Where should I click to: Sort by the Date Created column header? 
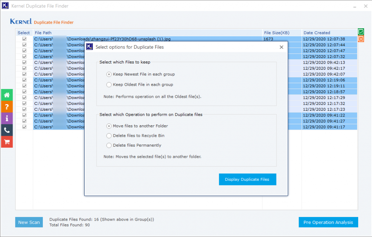click(316, 32)
